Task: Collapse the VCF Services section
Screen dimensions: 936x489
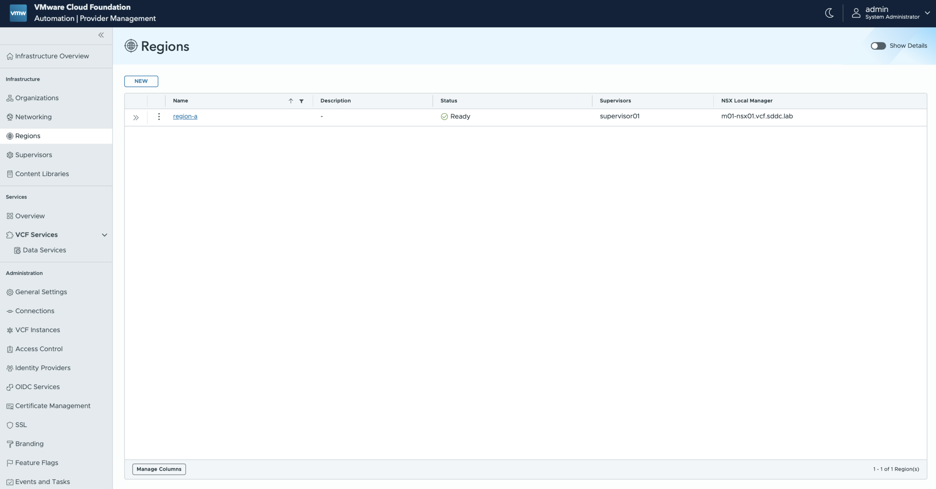Action: (104, 235)
